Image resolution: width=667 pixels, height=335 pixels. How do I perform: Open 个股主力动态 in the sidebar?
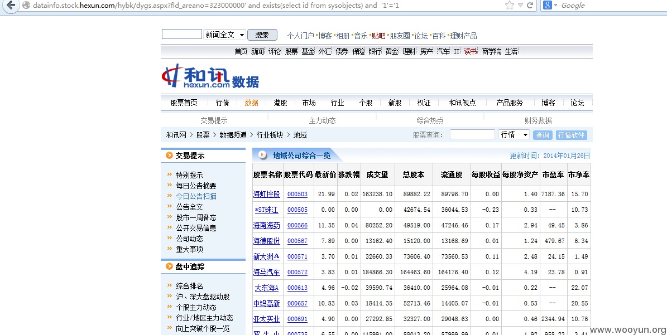click(196, 307)
